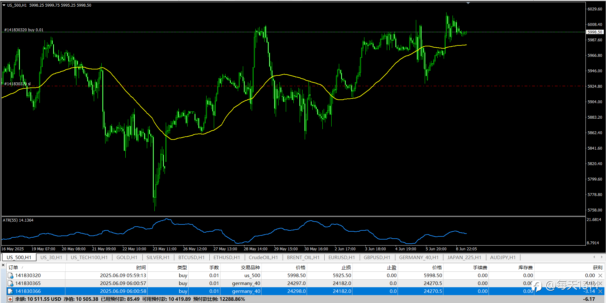606x303 pixels.
Task: Select the GERMANY_40,H1 chart tab
Action: [x=419, y=258]
